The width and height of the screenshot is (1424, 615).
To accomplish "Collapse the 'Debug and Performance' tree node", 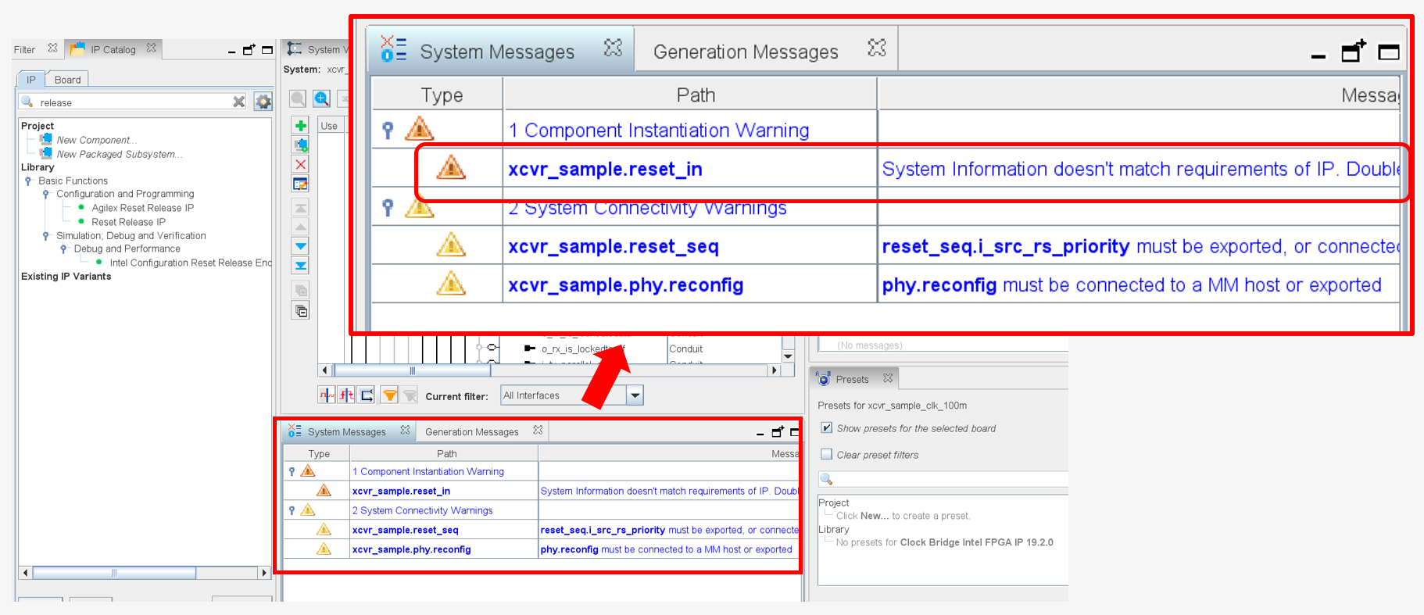I will pos(64,249).
